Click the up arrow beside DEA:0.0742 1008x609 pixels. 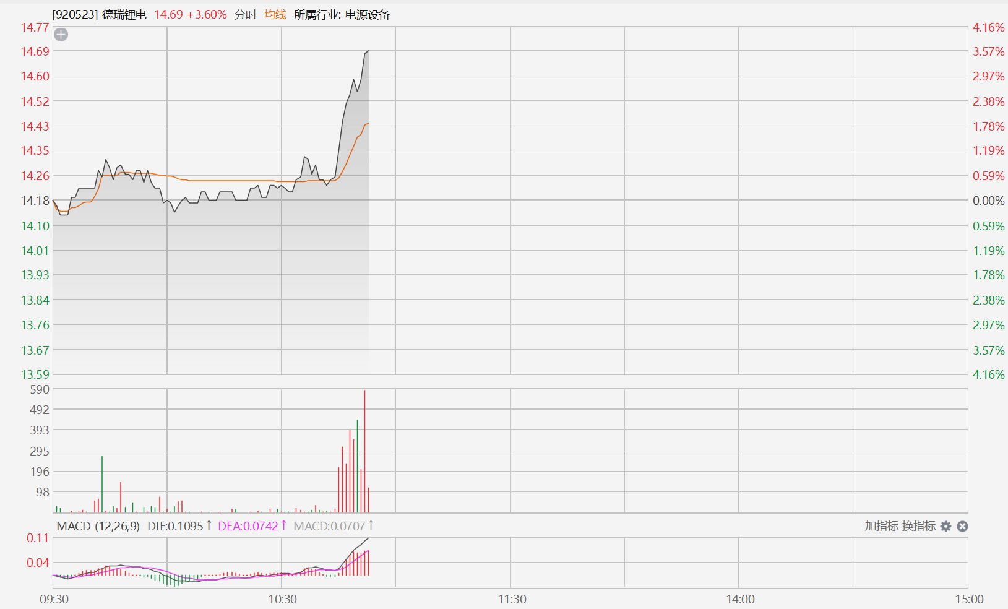click(x=283, y=525)
